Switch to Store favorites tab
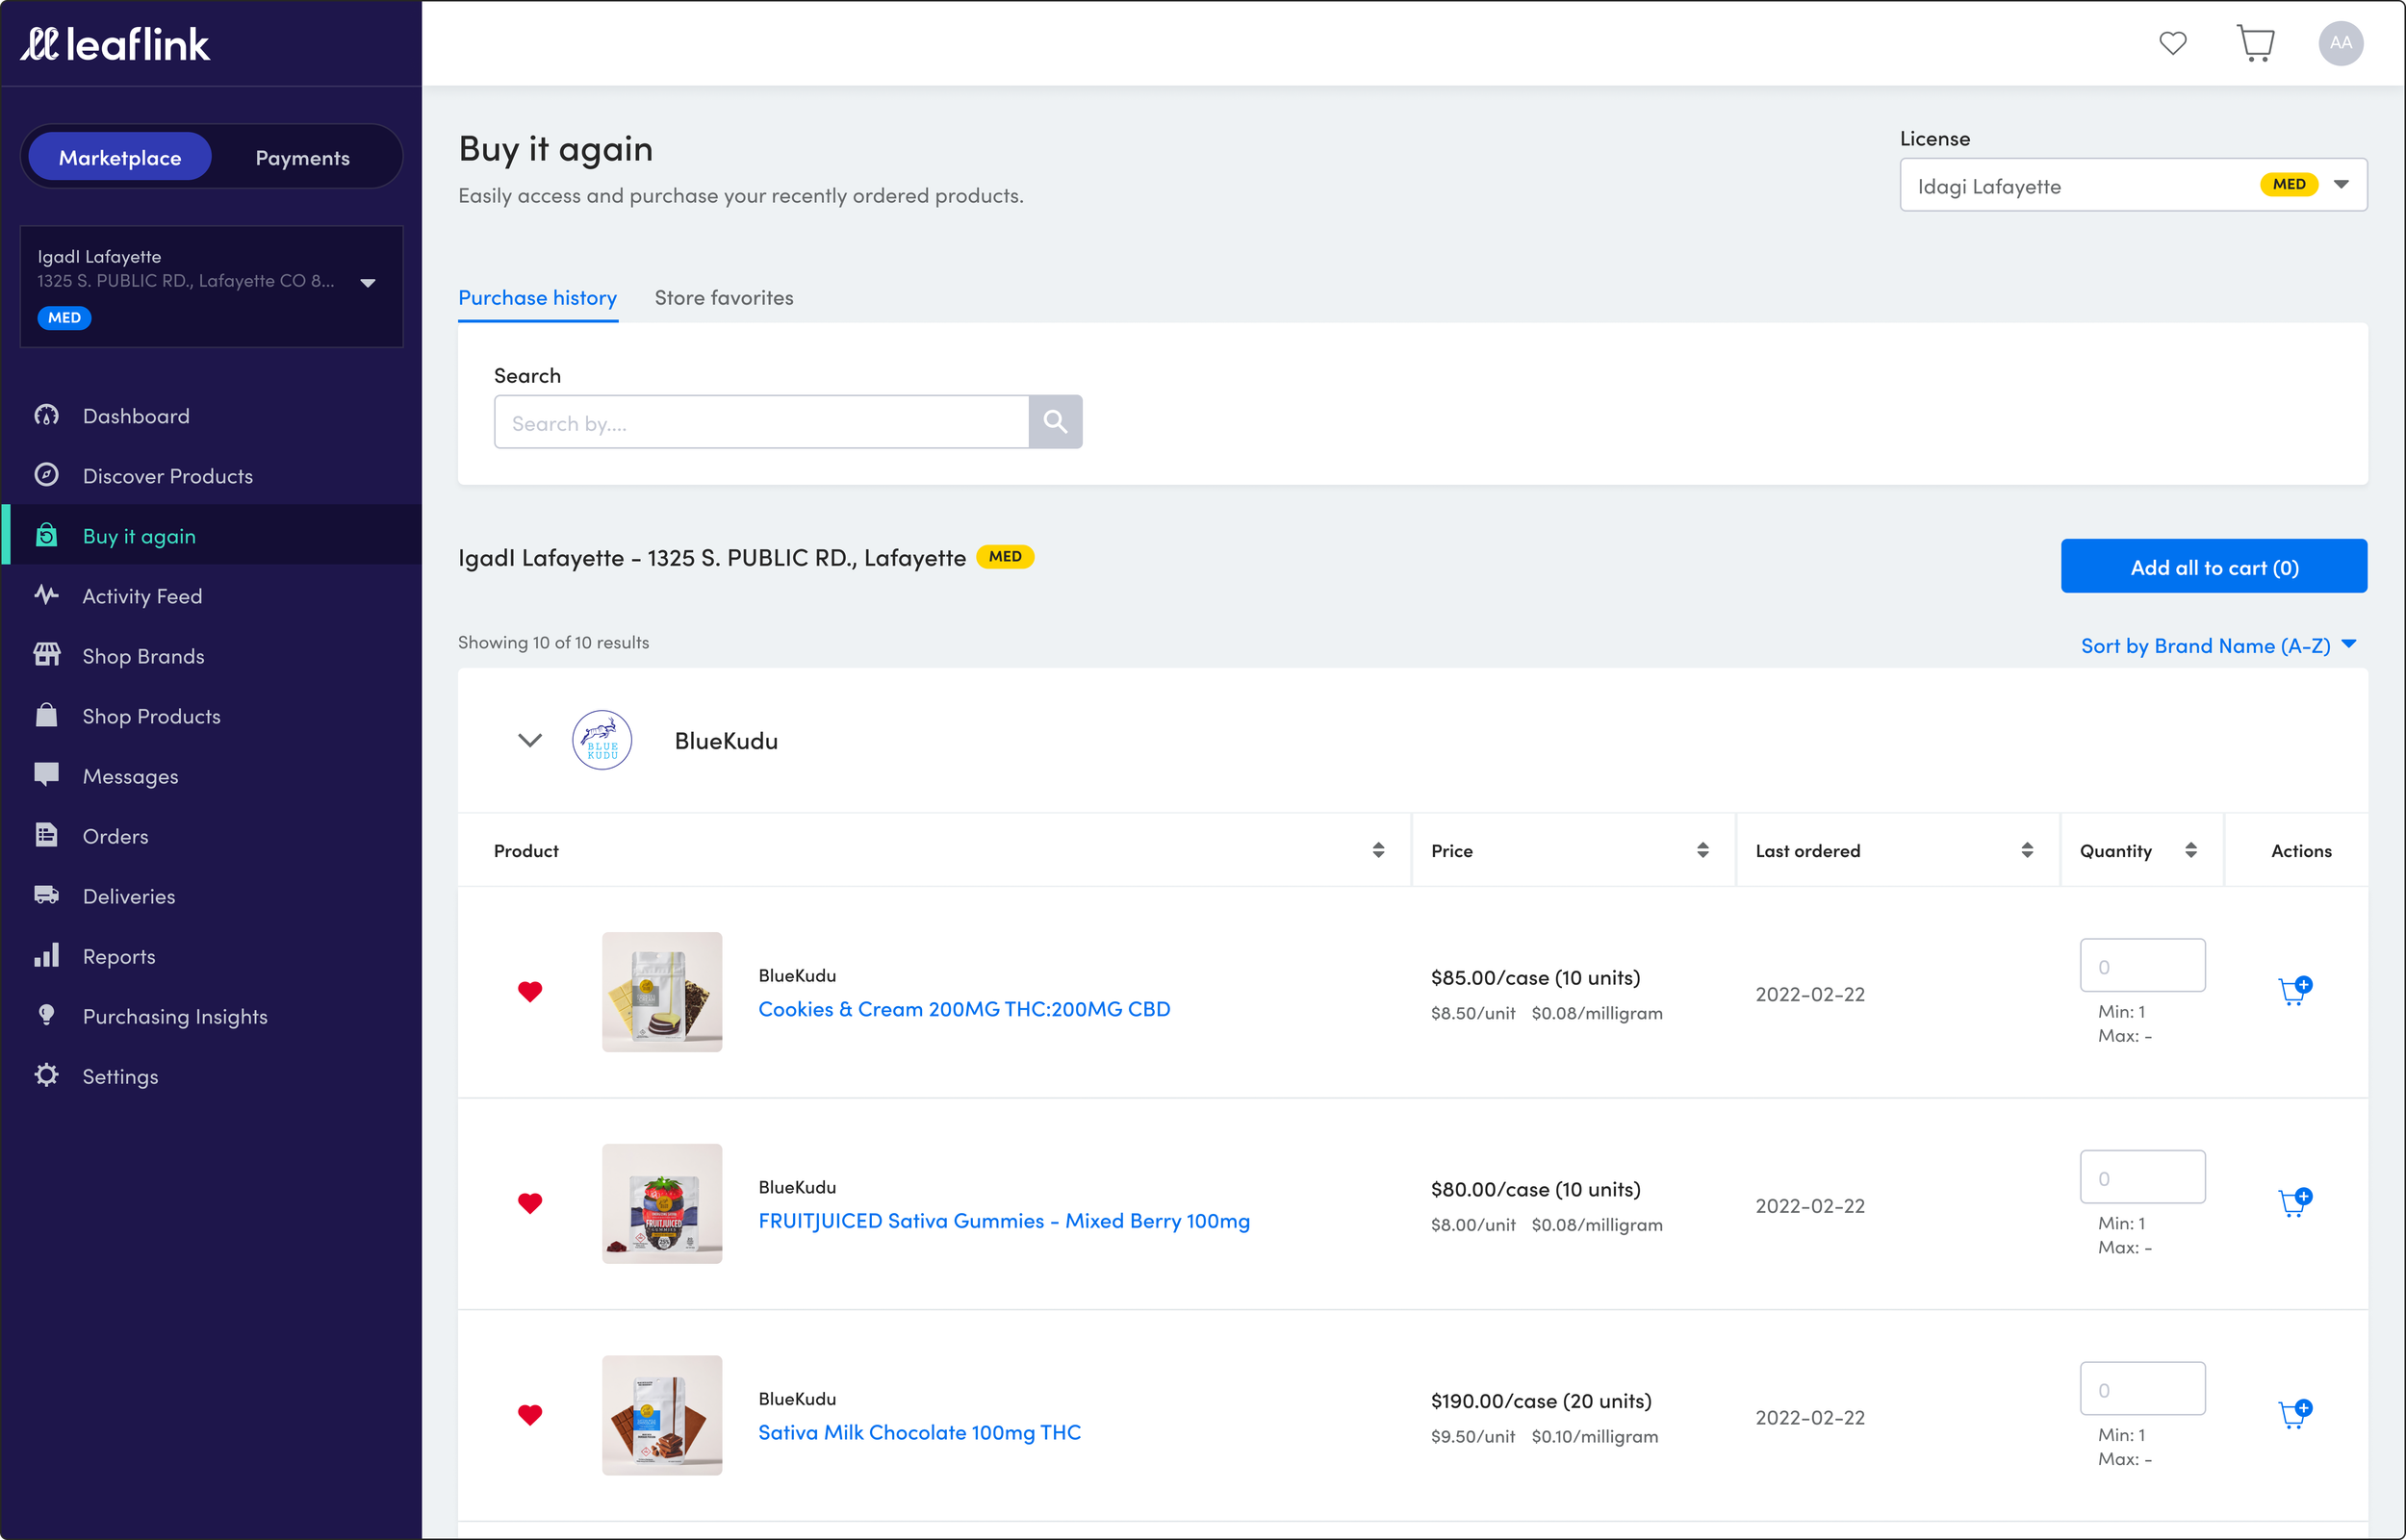This screenshot has width=2406, height=1540. 724,298
